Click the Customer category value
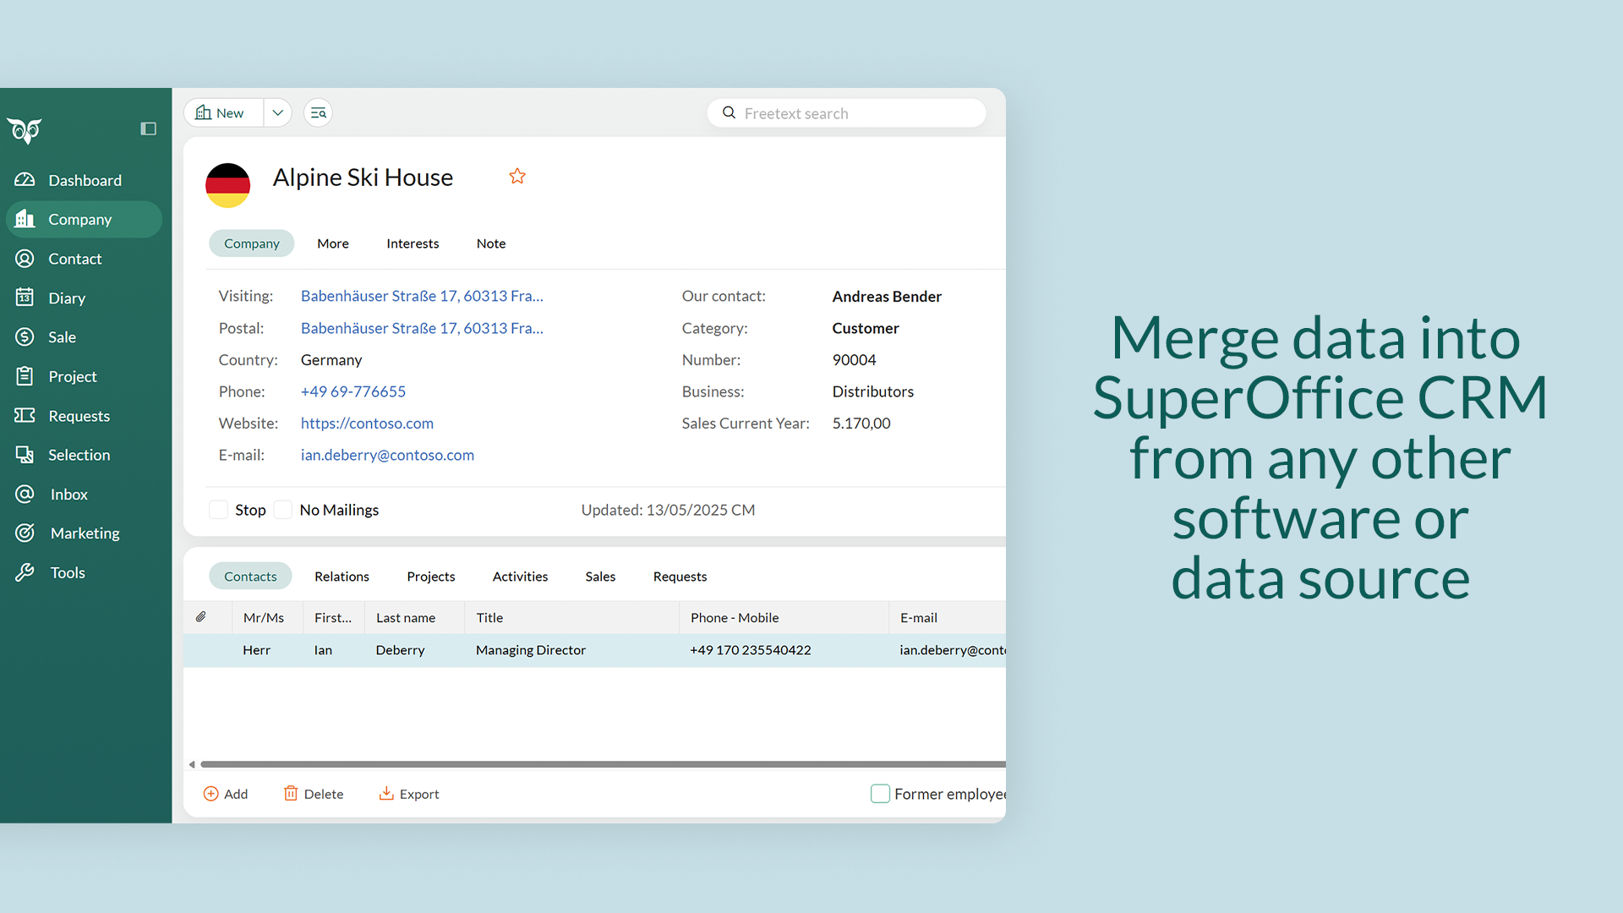Screen dimensions: 1623x913 pyautogui.click(x=866, y=328)
